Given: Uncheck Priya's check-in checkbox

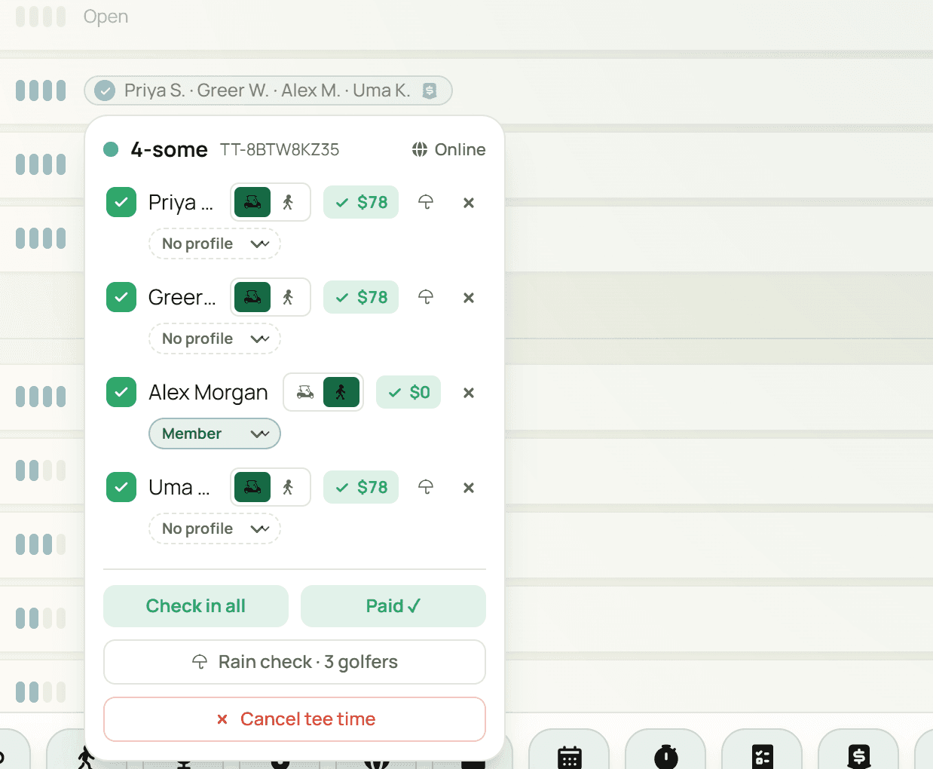Looking at the screenshot, I should pyautogui.click(x=121, y=202).
